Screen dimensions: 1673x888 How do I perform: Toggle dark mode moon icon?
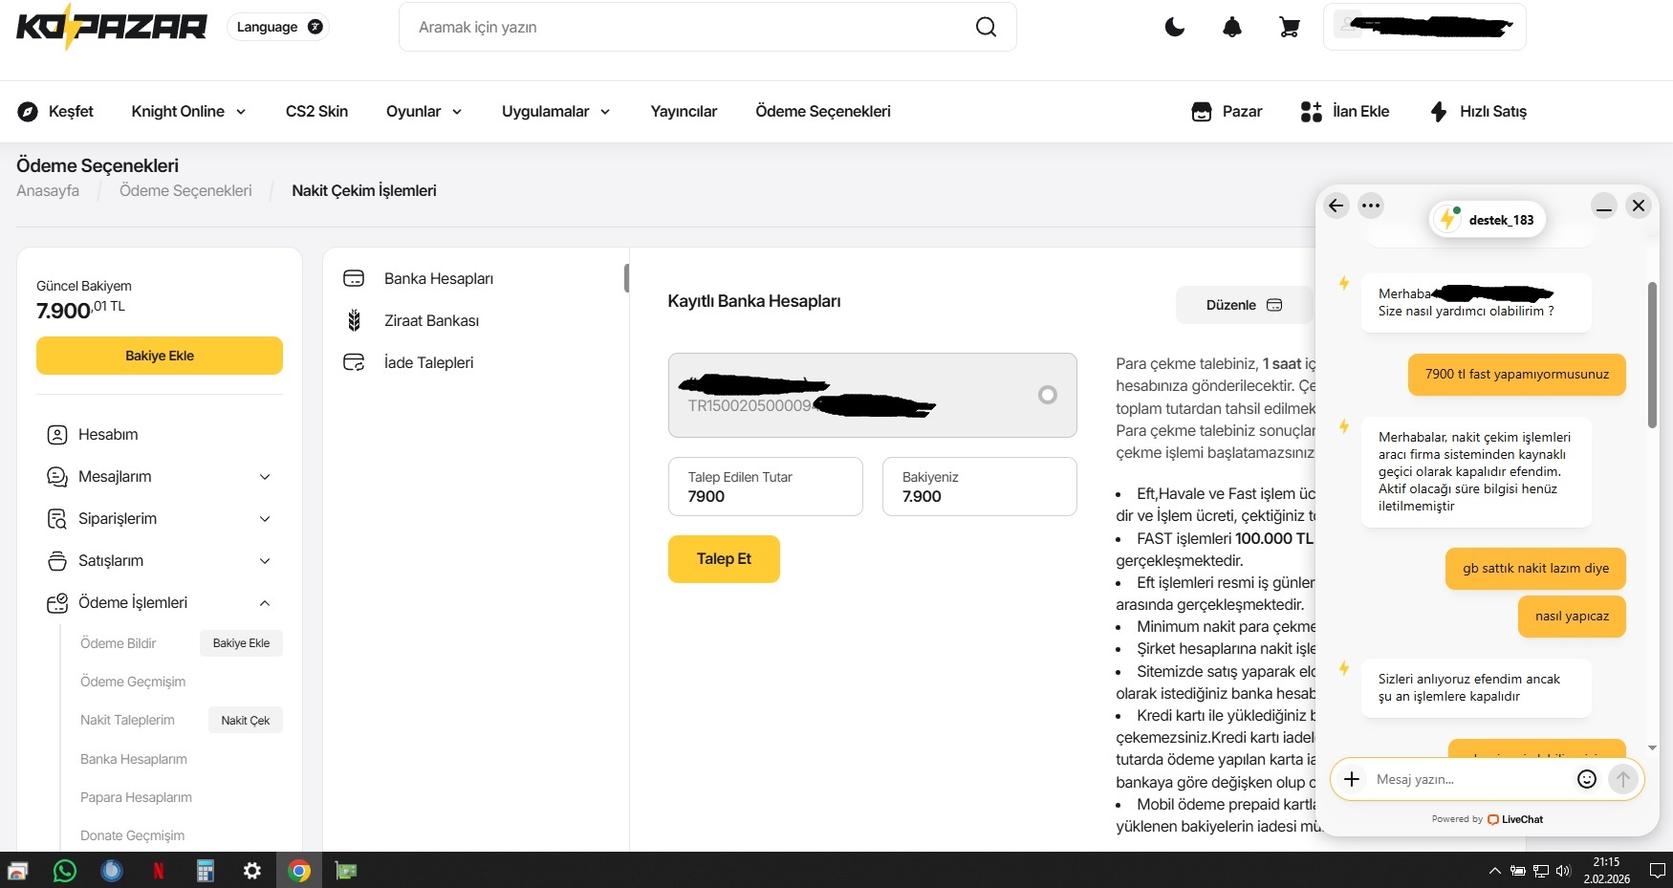click(1175, 27)
